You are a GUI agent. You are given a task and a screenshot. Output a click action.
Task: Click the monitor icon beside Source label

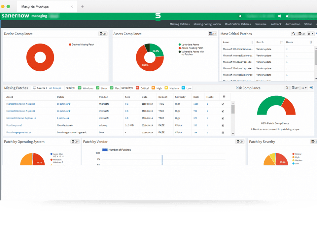pos(35,88)
